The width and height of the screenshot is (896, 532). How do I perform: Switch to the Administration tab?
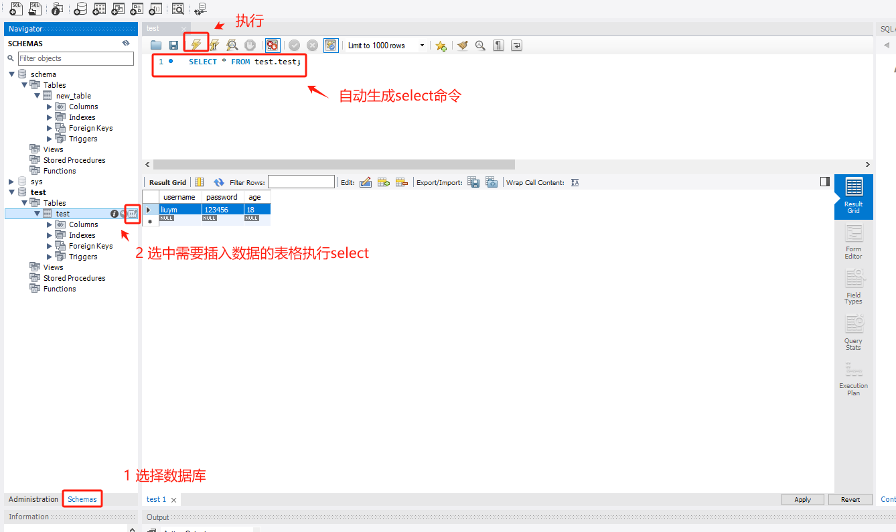pos(33,499)
